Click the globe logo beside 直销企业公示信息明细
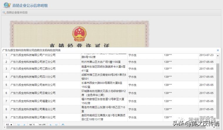The height and width of the screenshot is (130, 223). tap(7, 5)
